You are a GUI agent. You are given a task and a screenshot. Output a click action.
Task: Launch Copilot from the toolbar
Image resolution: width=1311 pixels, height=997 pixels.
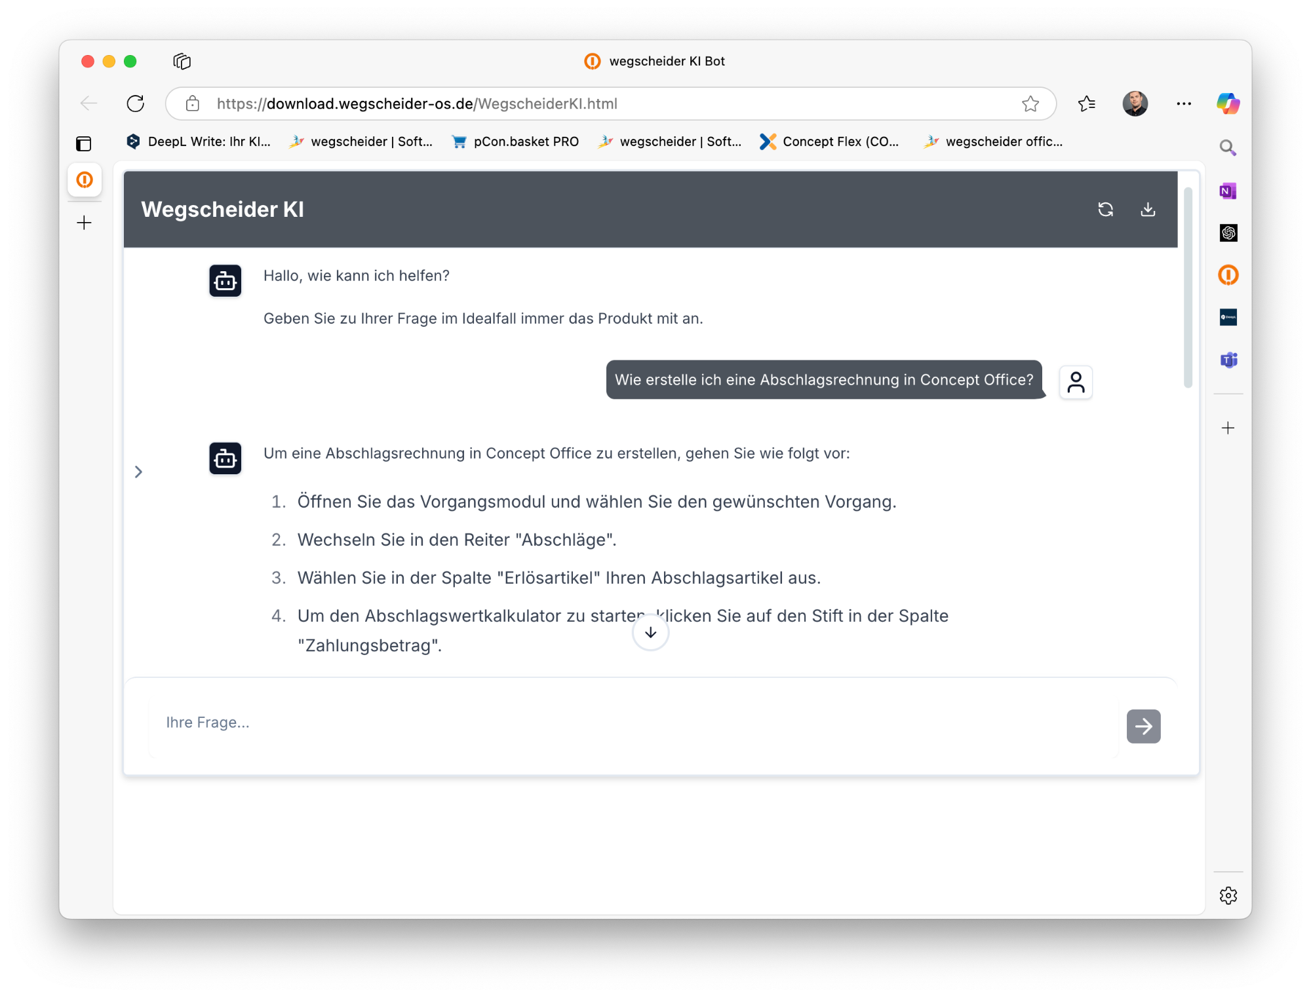click(1228, 103)
